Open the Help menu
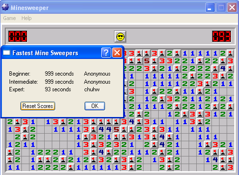The width and height of the screenshot is (239, 175). pyautogui.click(x=27, y=18)
